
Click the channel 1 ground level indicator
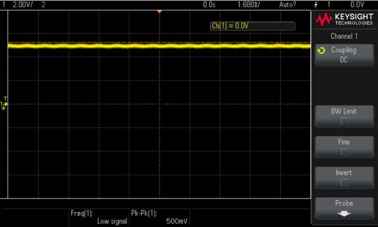point(5,104)
